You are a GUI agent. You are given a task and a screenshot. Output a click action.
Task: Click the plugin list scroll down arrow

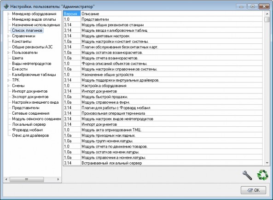(x=267, y=163)
